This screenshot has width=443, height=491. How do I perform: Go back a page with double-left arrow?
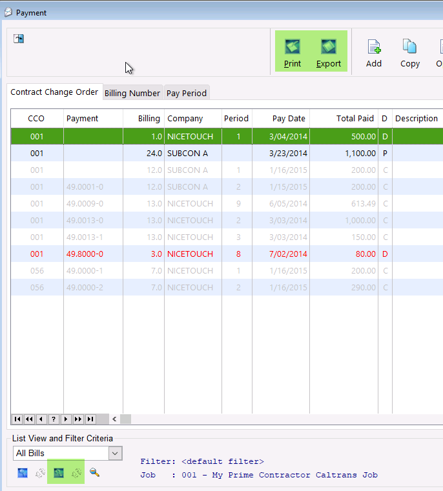[x=30, y=419]
